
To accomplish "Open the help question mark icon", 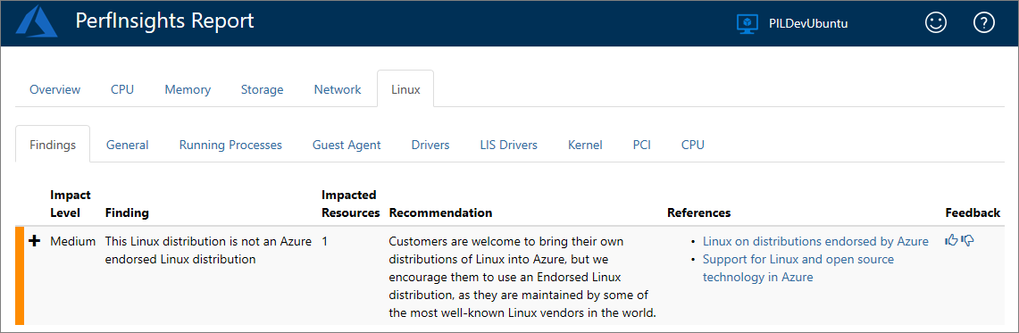I will [984, 23].
